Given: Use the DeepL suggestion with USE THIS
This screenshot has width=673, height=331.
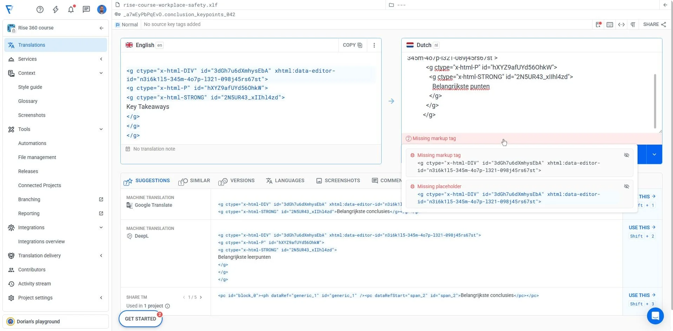Looking at the screenshot, I should coord(642,227).
